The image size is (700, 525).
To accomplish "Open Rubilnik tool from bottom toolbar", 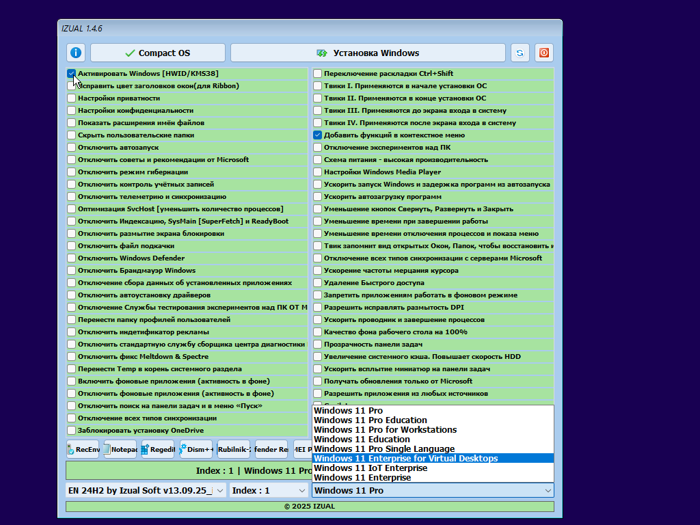I will coord(233,449).
